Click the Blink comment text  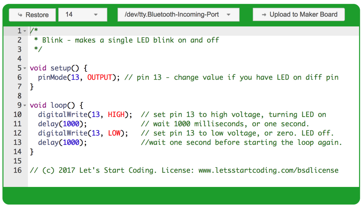[x=96, y=40]
